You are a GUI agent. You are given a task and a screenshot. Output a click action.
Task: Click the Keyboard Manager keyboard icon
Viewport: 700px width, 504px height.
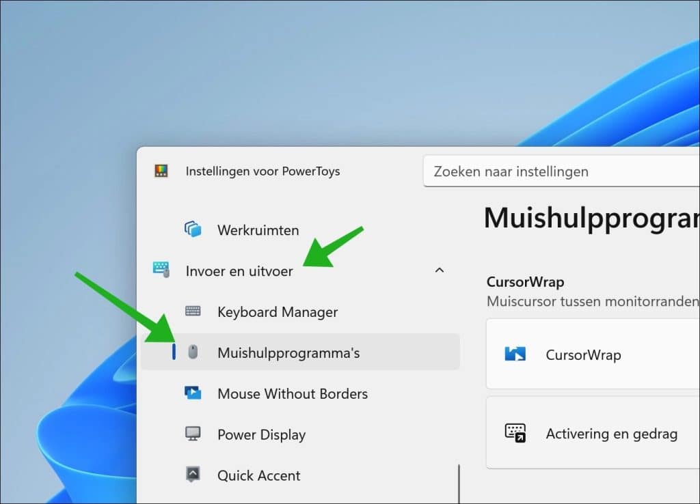coord(193,311)
